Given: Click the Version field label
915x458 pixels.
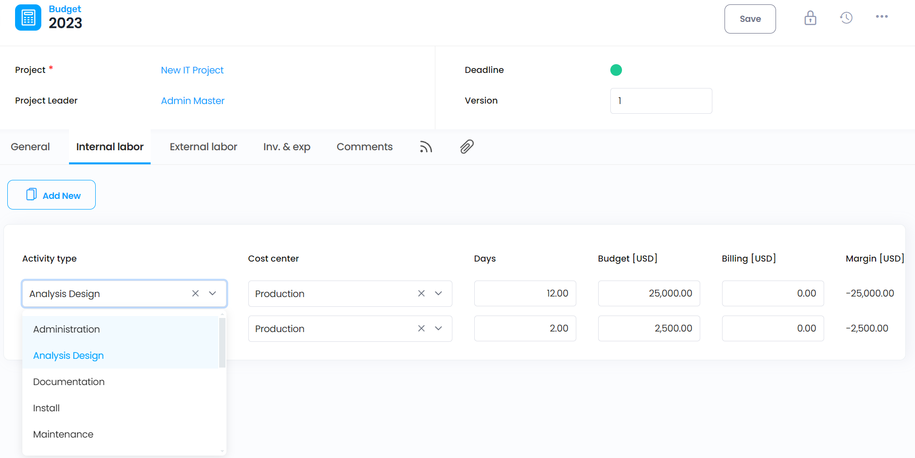Looking at the screenshot, I should [481, 101].
